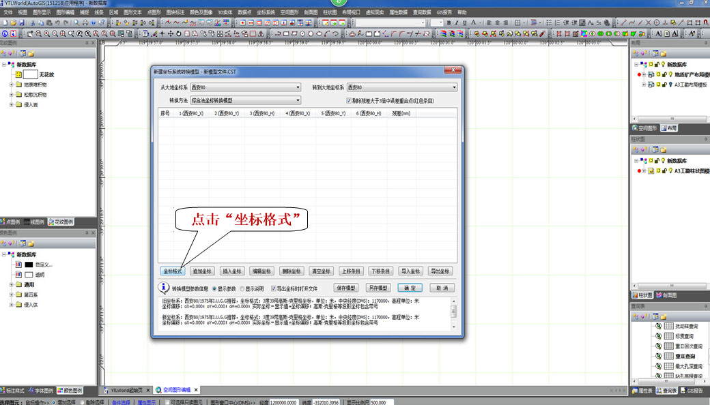Click the Cut scissors toolbar icon
The height and width of the screenshot is (405, 710).
pos(33,22)
